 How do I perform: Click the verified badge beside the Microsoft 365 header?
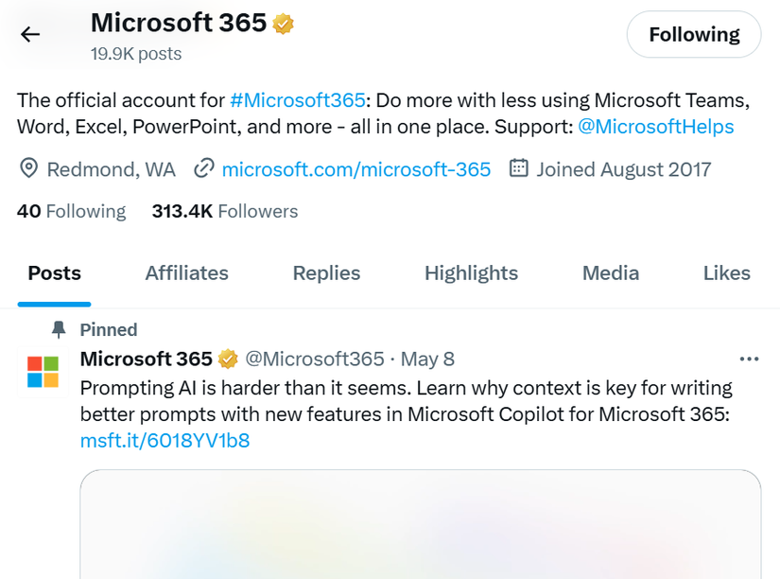click(281, 23)
